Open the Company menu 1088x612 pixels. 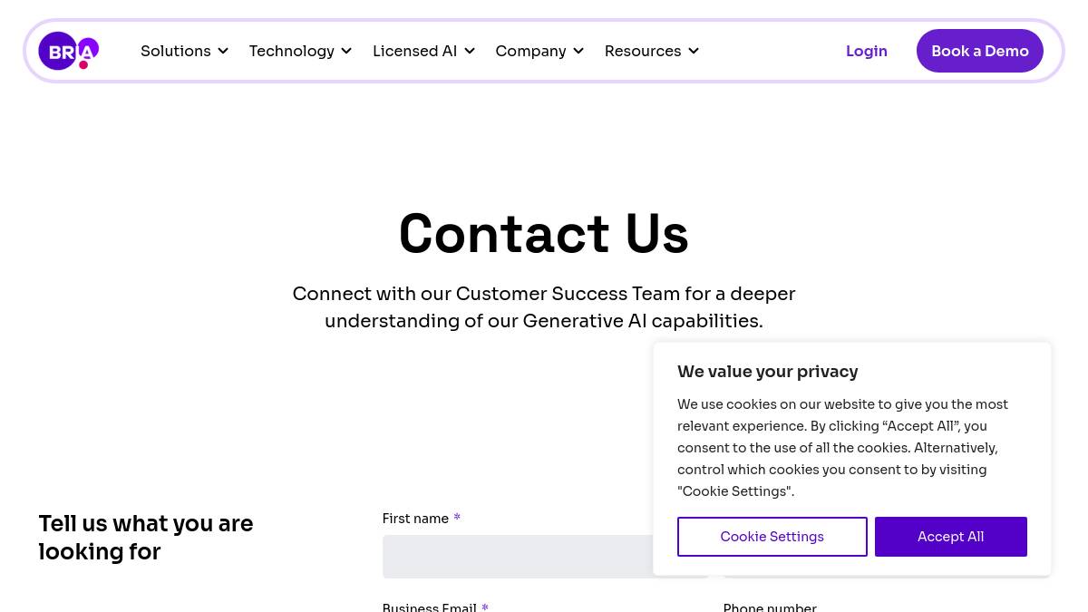[x=530, y=51]
